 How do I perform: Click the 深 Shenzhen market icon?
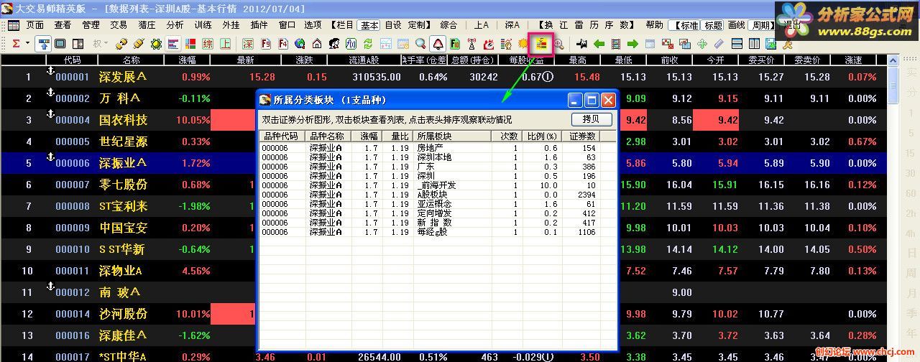point(248,43)
